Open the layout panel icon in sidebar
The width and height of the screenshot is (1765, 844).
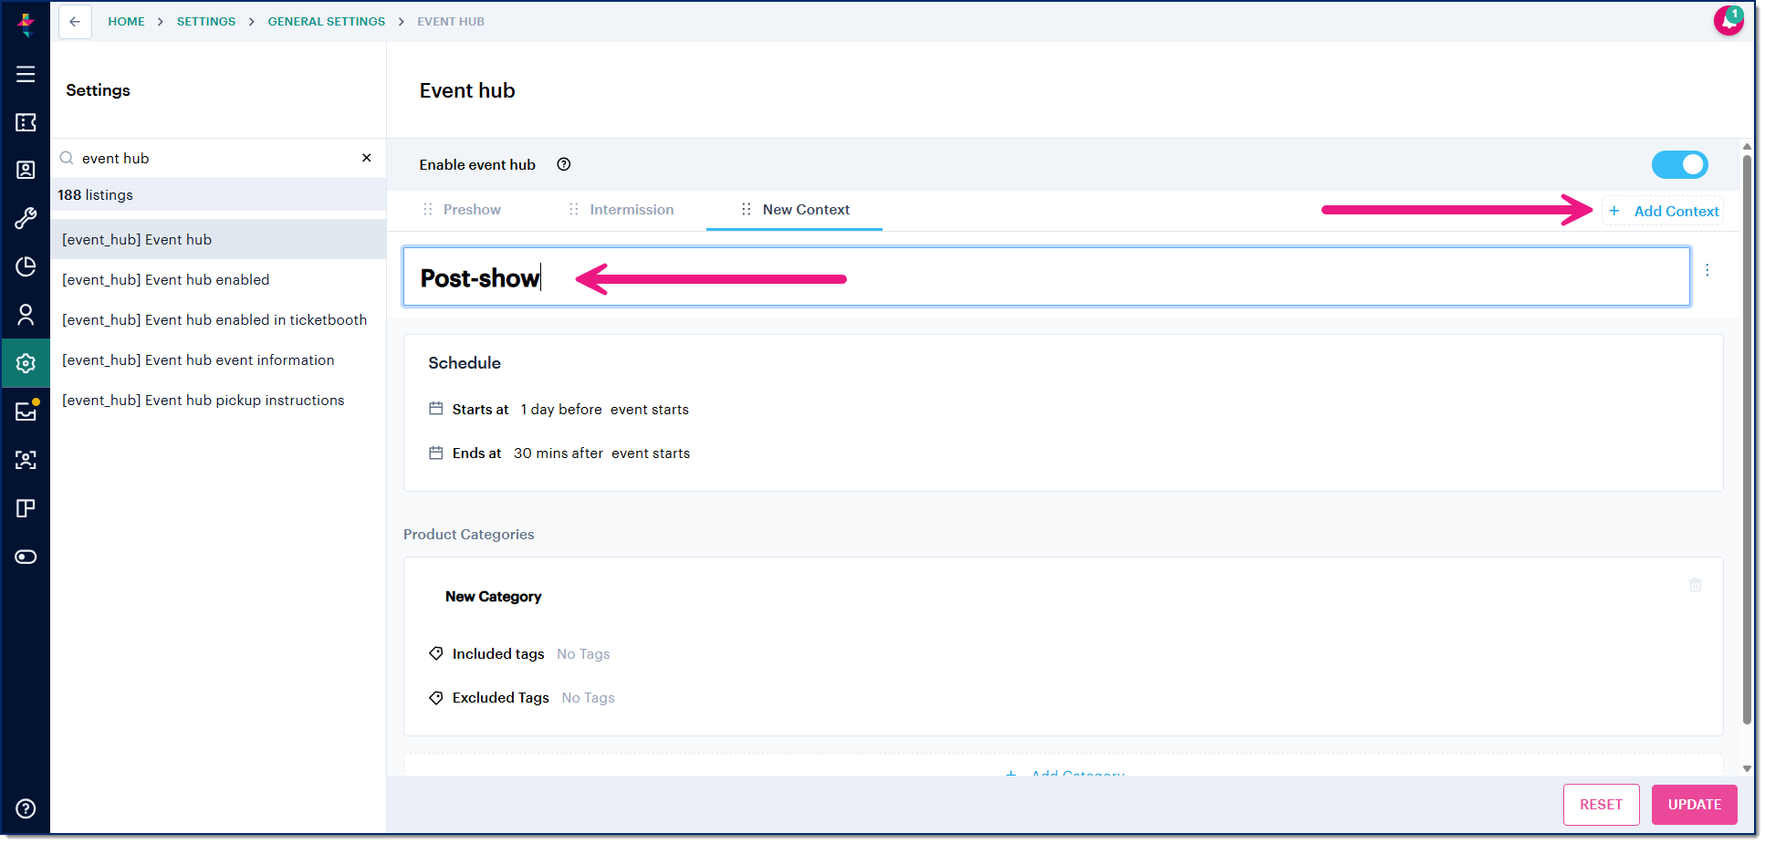tap(26, 508)
